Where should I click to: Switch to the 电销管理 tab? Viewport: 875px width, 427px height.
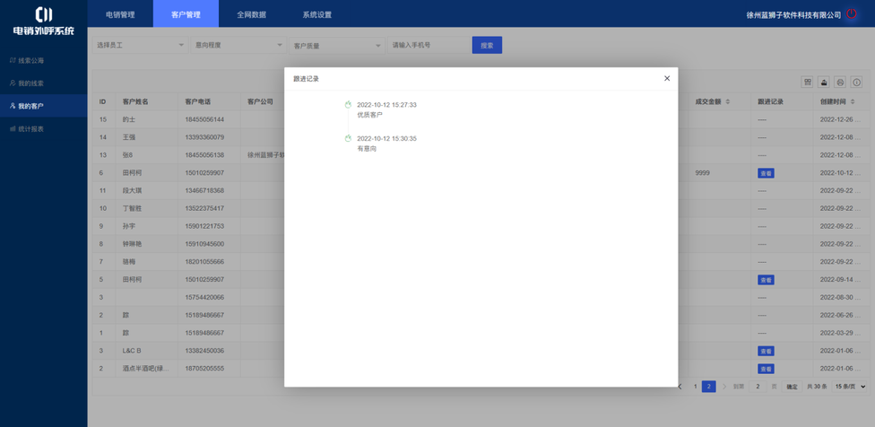tap(120, 14)
